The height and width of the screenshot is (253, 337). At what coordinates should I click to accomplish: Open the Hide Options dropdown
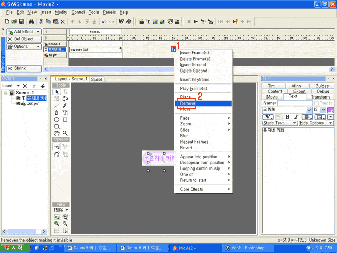(x=316, y=123)
